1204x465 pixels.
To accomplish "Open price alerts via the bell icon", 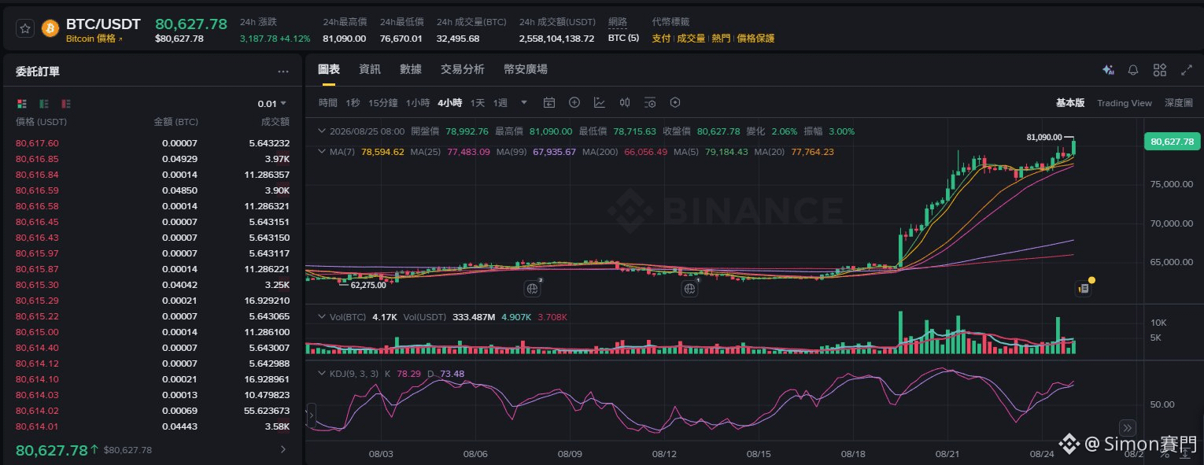I will point(1133,70).
